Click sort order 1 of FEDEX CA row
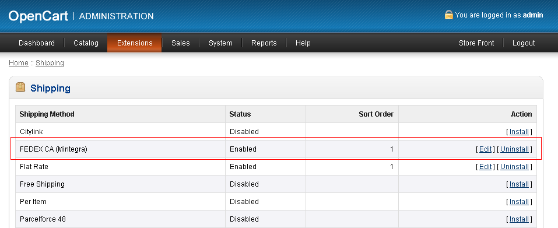Viewport: 558px width, 228px height. point(391,149)
